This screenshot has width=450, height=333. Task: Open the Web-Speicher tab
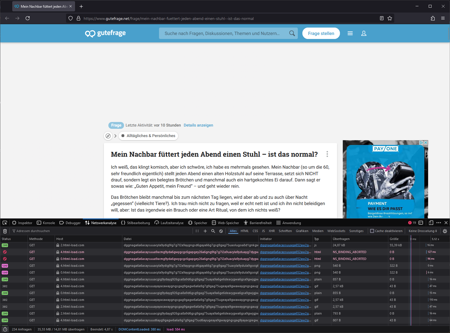pyautogui.click(x=226, y=223)
